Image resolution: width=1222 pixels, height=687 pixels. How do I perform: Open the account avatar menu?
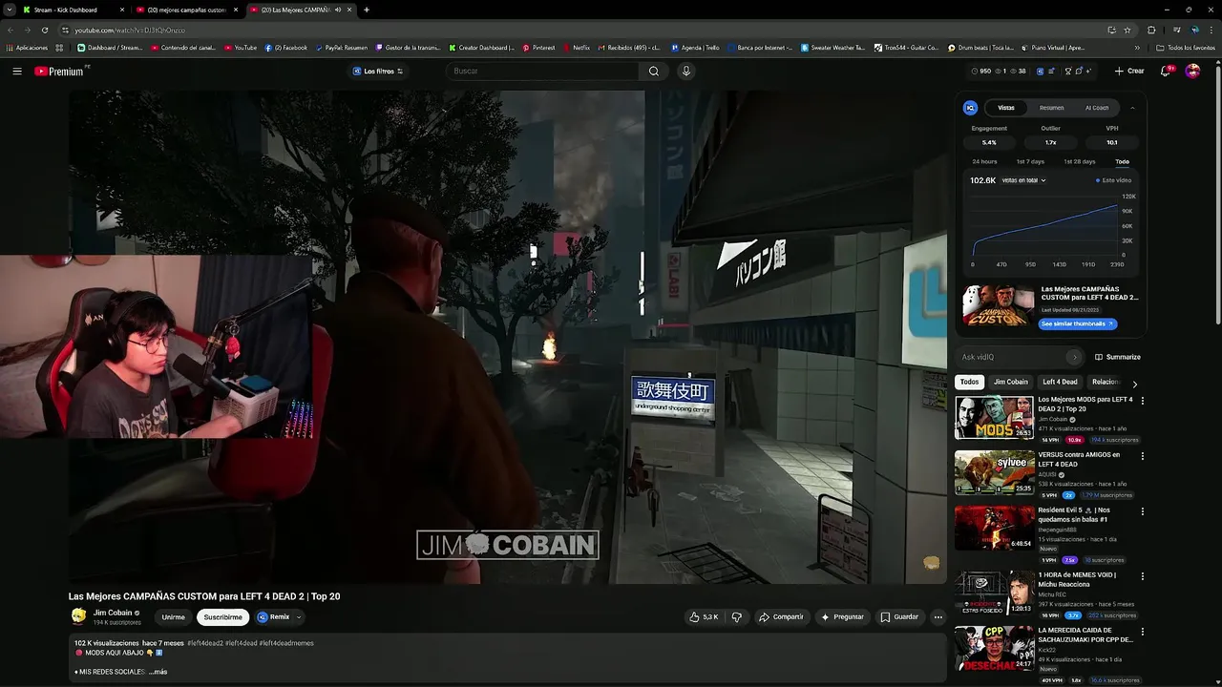(x=1192, y=71)
